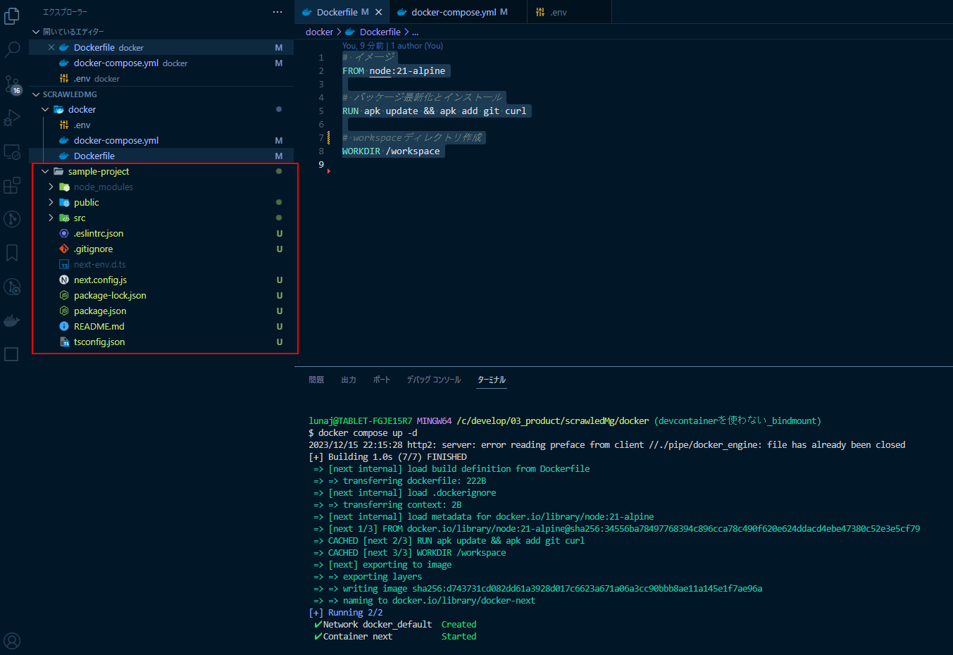
Task: Collapse the sample-project folder
Action: point(45,171)
